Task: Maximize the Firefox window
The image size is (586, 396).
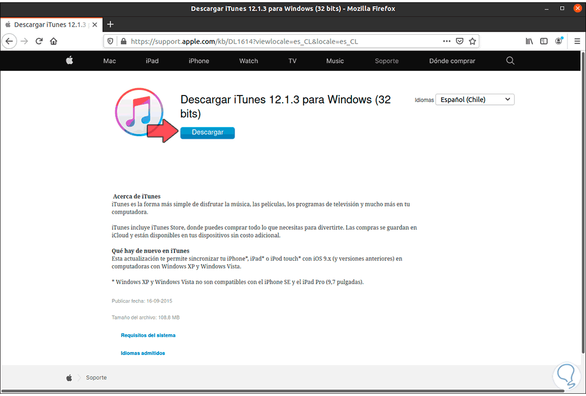Action: (562, 8)
